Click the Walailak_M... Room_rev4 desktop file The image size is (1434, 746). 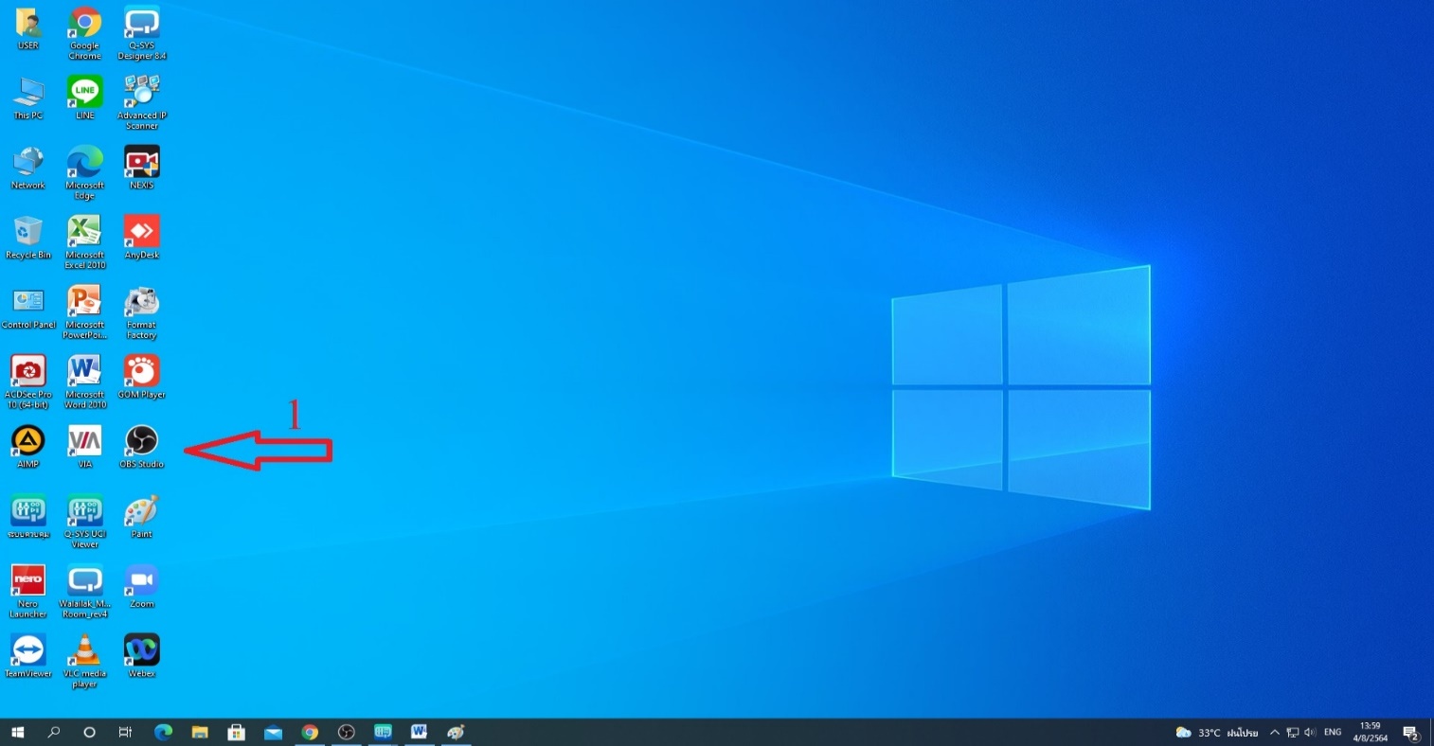(x=85, y=593)
